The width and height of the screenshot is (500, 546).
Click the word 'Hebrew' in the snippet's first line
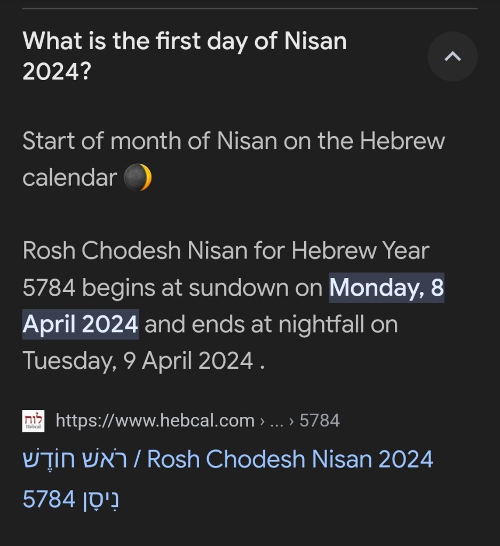click(x=403, y=142)
